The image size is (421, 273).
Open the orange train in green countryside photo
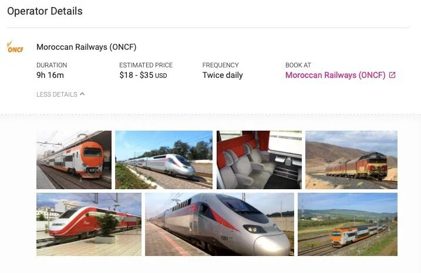348,224
